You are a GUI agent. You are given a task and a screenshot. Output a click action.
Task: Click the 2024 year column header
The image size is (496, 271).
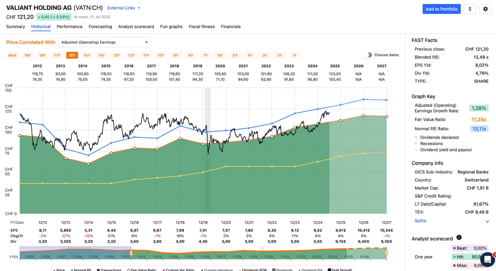(x=312, y=66)
